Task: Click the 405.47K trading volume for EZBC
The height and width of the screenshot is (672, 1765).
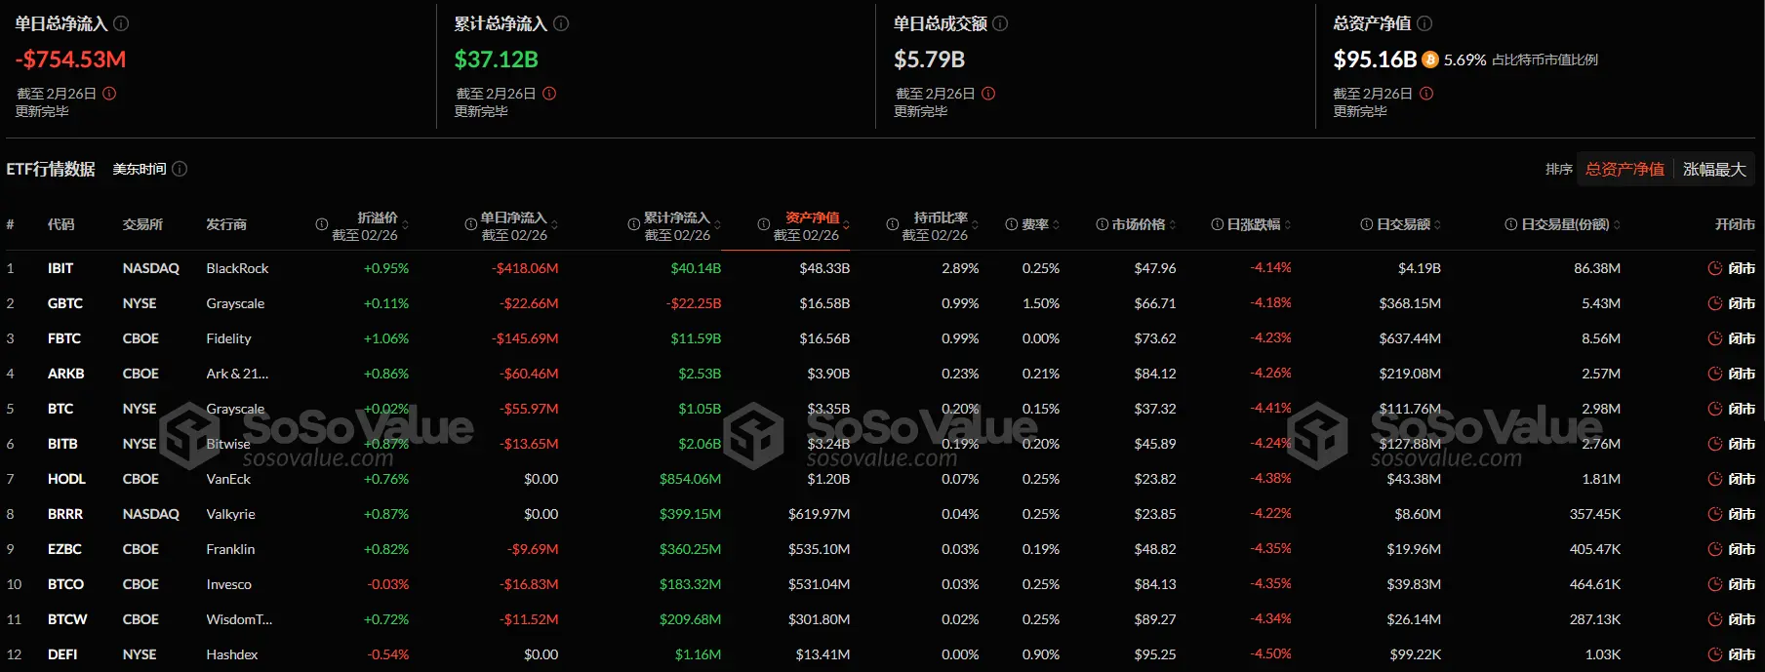Action: point(1595,549)
